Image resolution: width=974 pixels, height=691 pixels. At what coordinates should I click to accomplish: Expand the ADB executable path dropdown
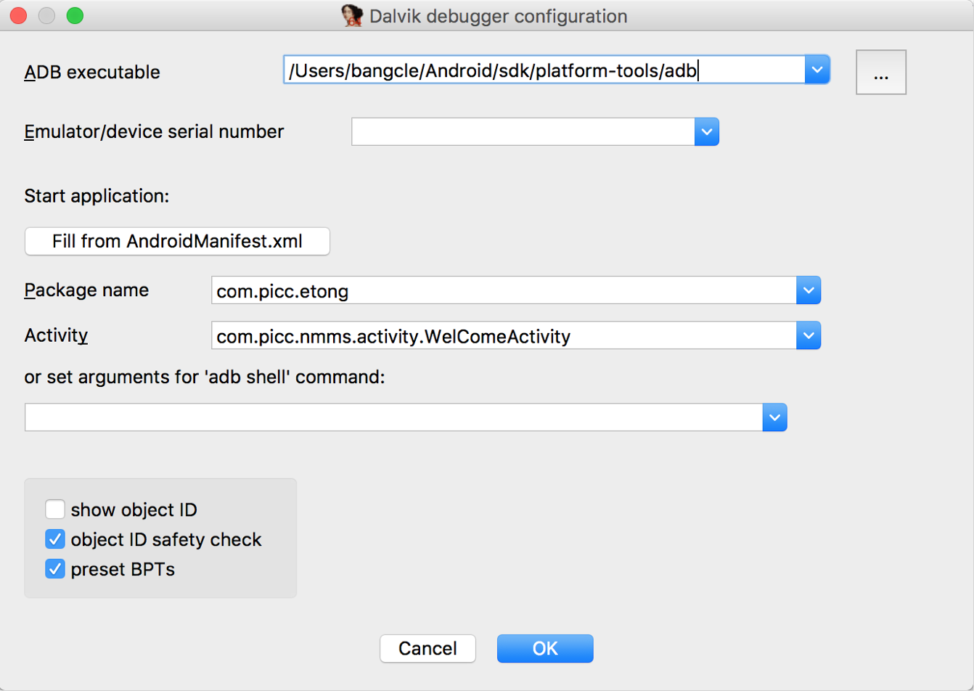pos(817,70)
